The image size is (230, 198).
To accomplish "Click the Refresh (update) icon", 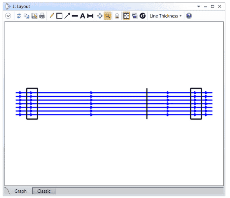I will (x=19, y=16).
